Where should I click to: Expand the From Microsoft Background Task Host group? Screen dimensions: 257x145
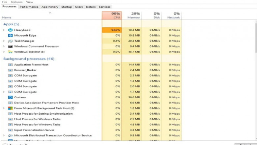4,108
